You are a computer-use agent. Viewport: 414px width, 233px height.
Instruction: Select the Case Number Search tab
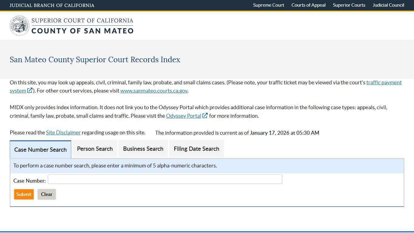(40, 149)
